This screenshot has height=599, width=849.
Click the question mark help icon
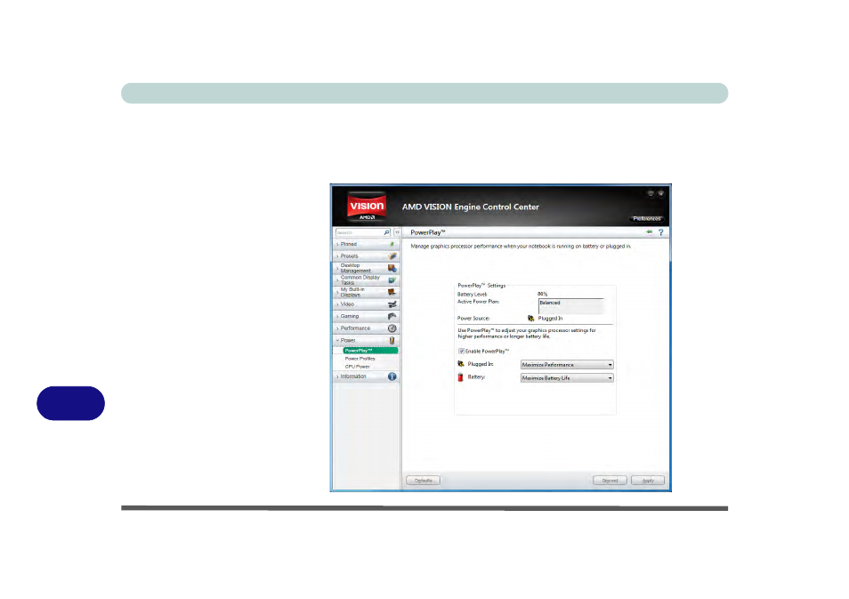660,232
